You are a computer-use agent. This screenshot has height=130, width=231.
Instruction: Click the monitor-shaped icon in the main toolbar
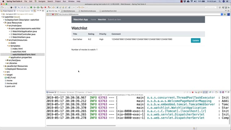[x=16, y=7]
